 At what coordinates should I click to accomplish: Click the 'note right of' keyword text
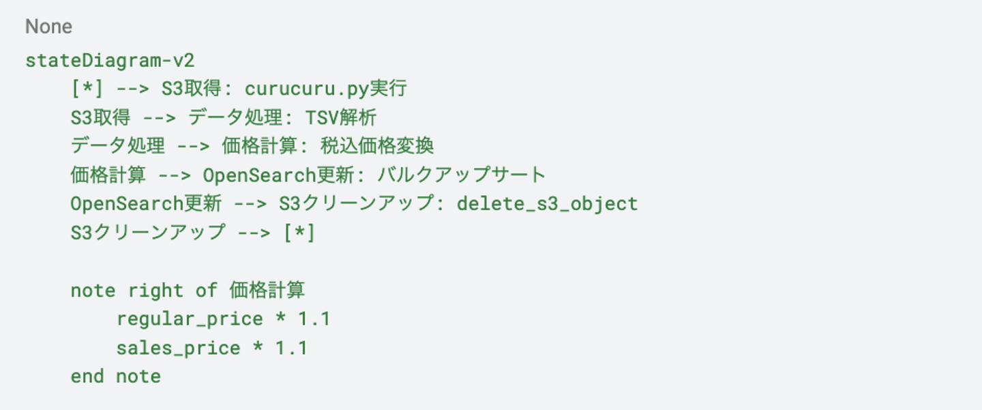pyautogui.click(x=144, y=291)
